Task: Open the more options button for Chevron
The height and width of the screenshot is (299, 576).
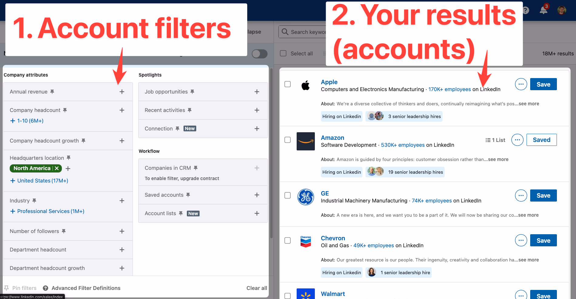Action: pyautogui.click(x=521, y=240)
